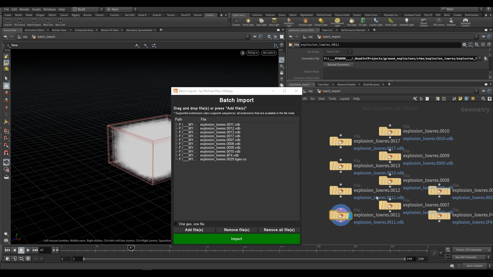The height and width of the screenshot is (277, 493).
Task: Enable the One geo, one file checkbox
Action: pyautogui.click(x=176, y=224)
